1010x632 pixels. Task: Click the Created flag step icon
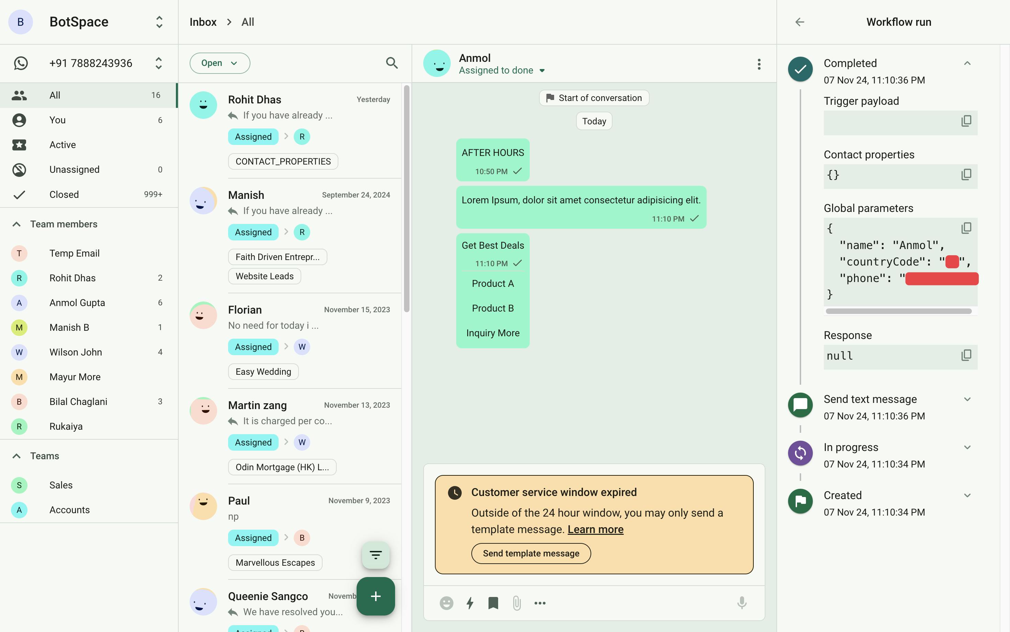pyautogui.click(x=800, y=501)
